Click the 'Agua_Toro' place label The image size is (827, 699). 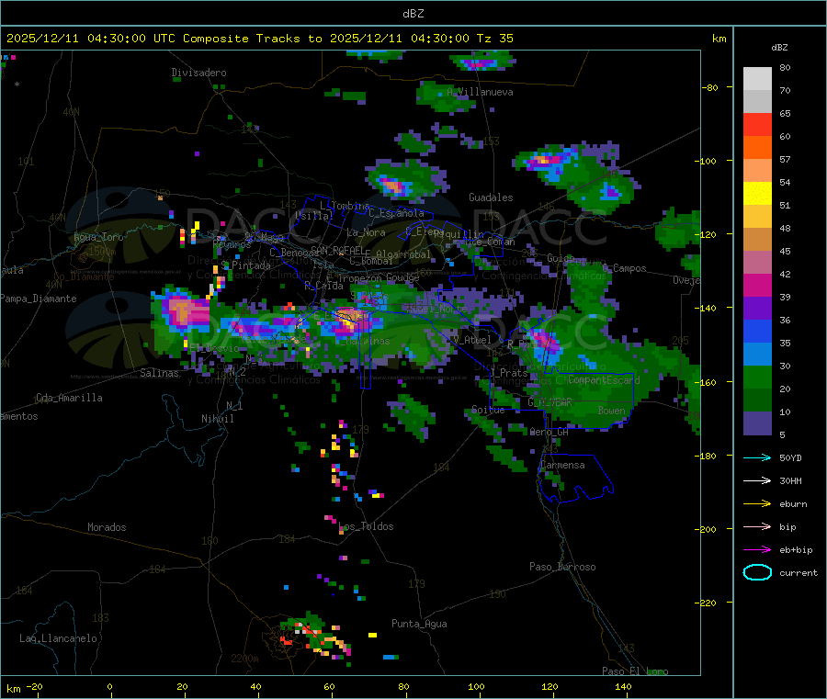coord(98,237)
